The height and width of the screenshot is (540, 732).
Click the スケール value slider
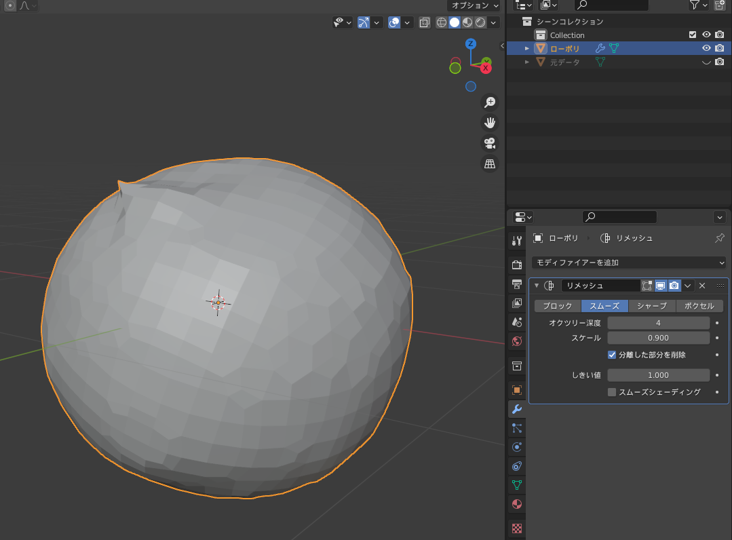tap(658, 338)
